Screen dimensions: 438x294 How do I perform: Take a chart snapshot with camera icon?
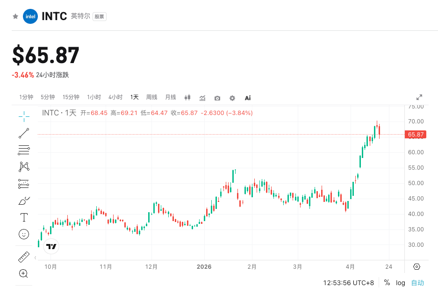pos(217,98)
